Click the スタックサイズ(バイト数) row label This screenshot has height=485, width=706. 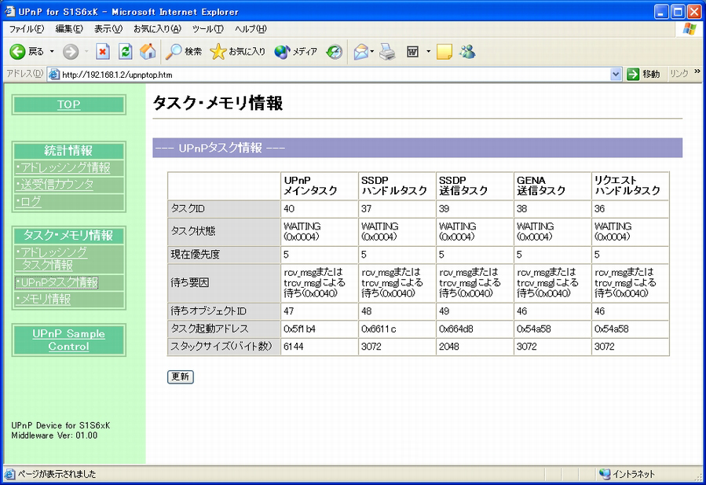(x=224, y=347)
